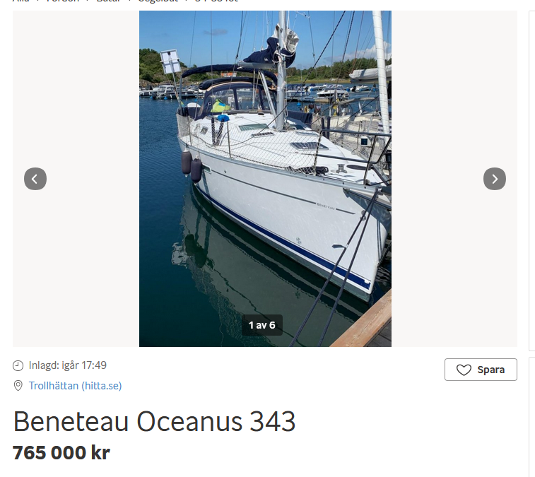Open the Alla breadcrumb
This screenshot has height=477, width=535.
[20, 1]
